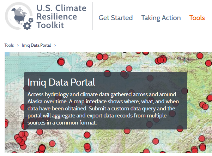This screenshot has height=156, width=212.
Task: Select the red marker pair at top center of map
Action: coord(102,57)
